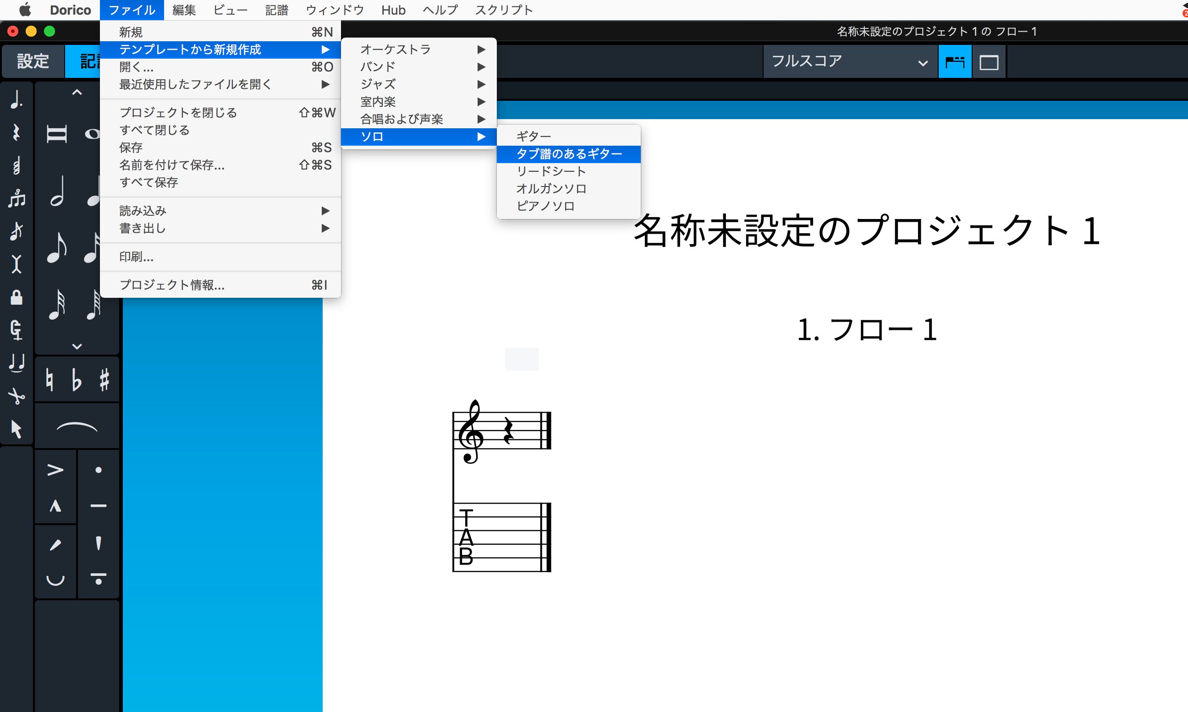Show longer note durations with down chevron

click(77, 346)
